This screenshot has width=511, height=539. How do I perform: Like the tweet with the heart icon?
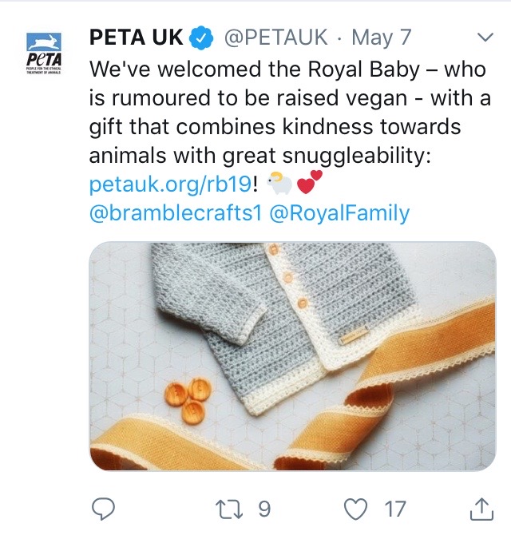point(355,509)
